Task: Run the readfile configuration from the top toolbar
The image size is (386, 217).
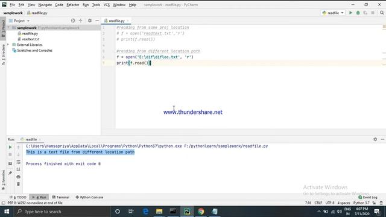Action: (x=350, y=13)
